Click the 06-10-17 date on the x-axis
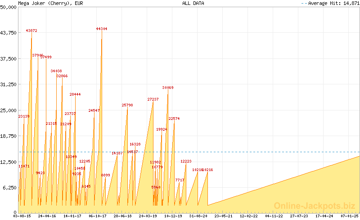Screen dimensions: 360x220 pyautogui.click(x=98, y=216)
